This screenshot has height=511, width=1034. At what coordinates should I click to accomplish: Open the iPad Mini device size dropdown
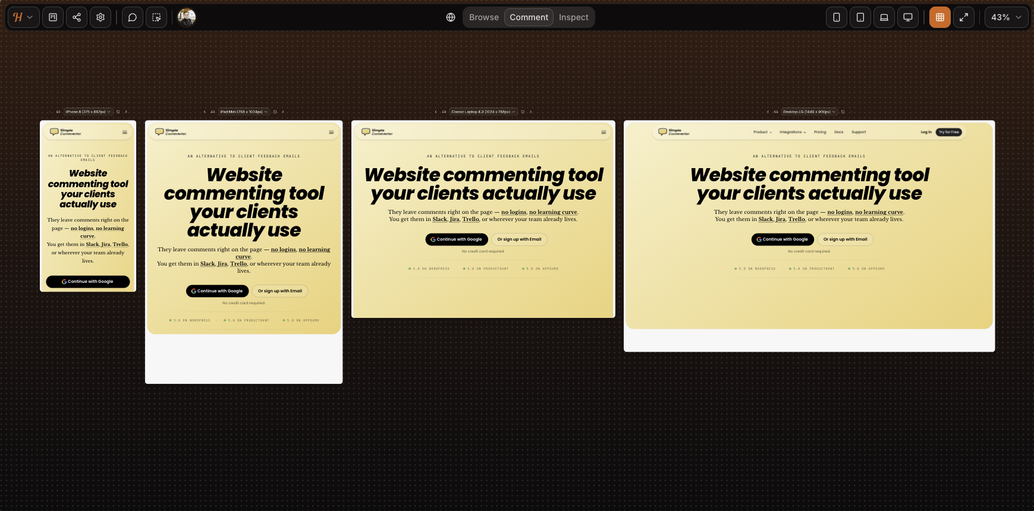coord(244,112)
